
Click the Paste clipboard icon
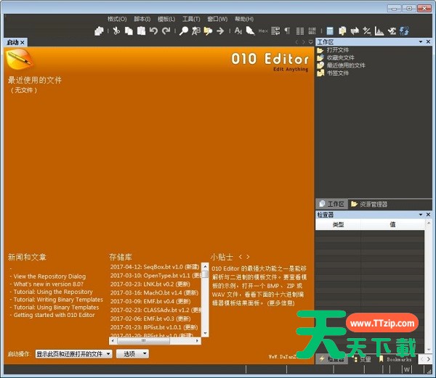click(141, 30)
